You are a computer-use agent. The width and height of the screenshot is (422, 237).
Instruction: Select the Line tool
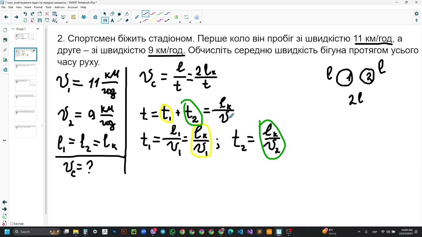(x=119, y=20)
